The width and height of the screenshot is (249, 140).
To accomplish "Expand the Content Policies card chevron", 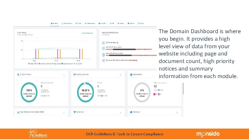I will [64, 75].
